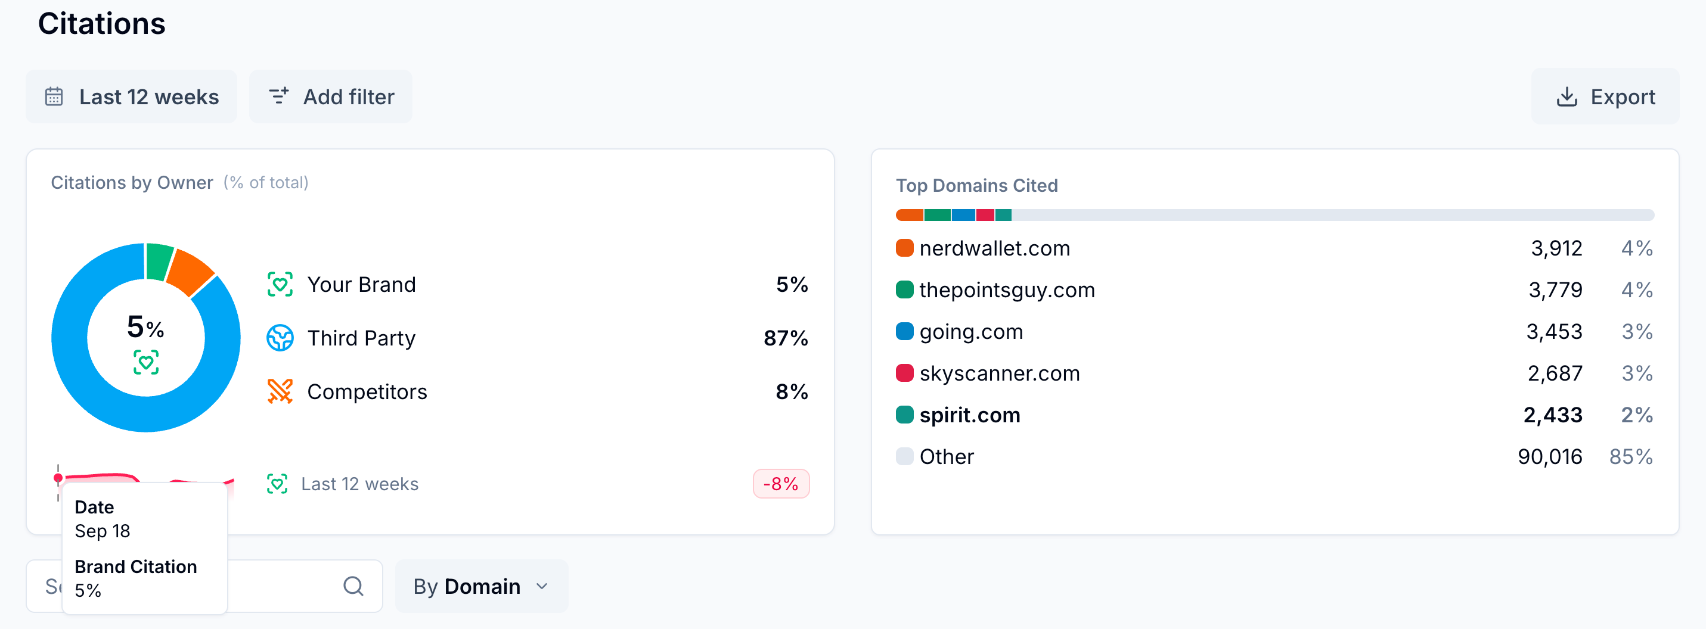Click the -8% change badge
This screenshot has height=629, width=1706.
click(780, 484)
